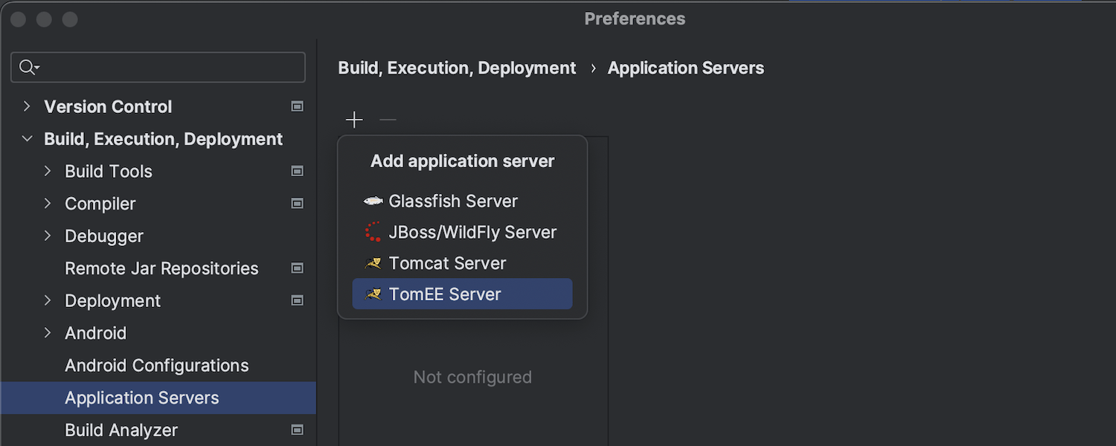The image size is (1116, 446).
Task: Click the Glassfish fish icon
Action: pyautogui.click(x=373, y=201)
